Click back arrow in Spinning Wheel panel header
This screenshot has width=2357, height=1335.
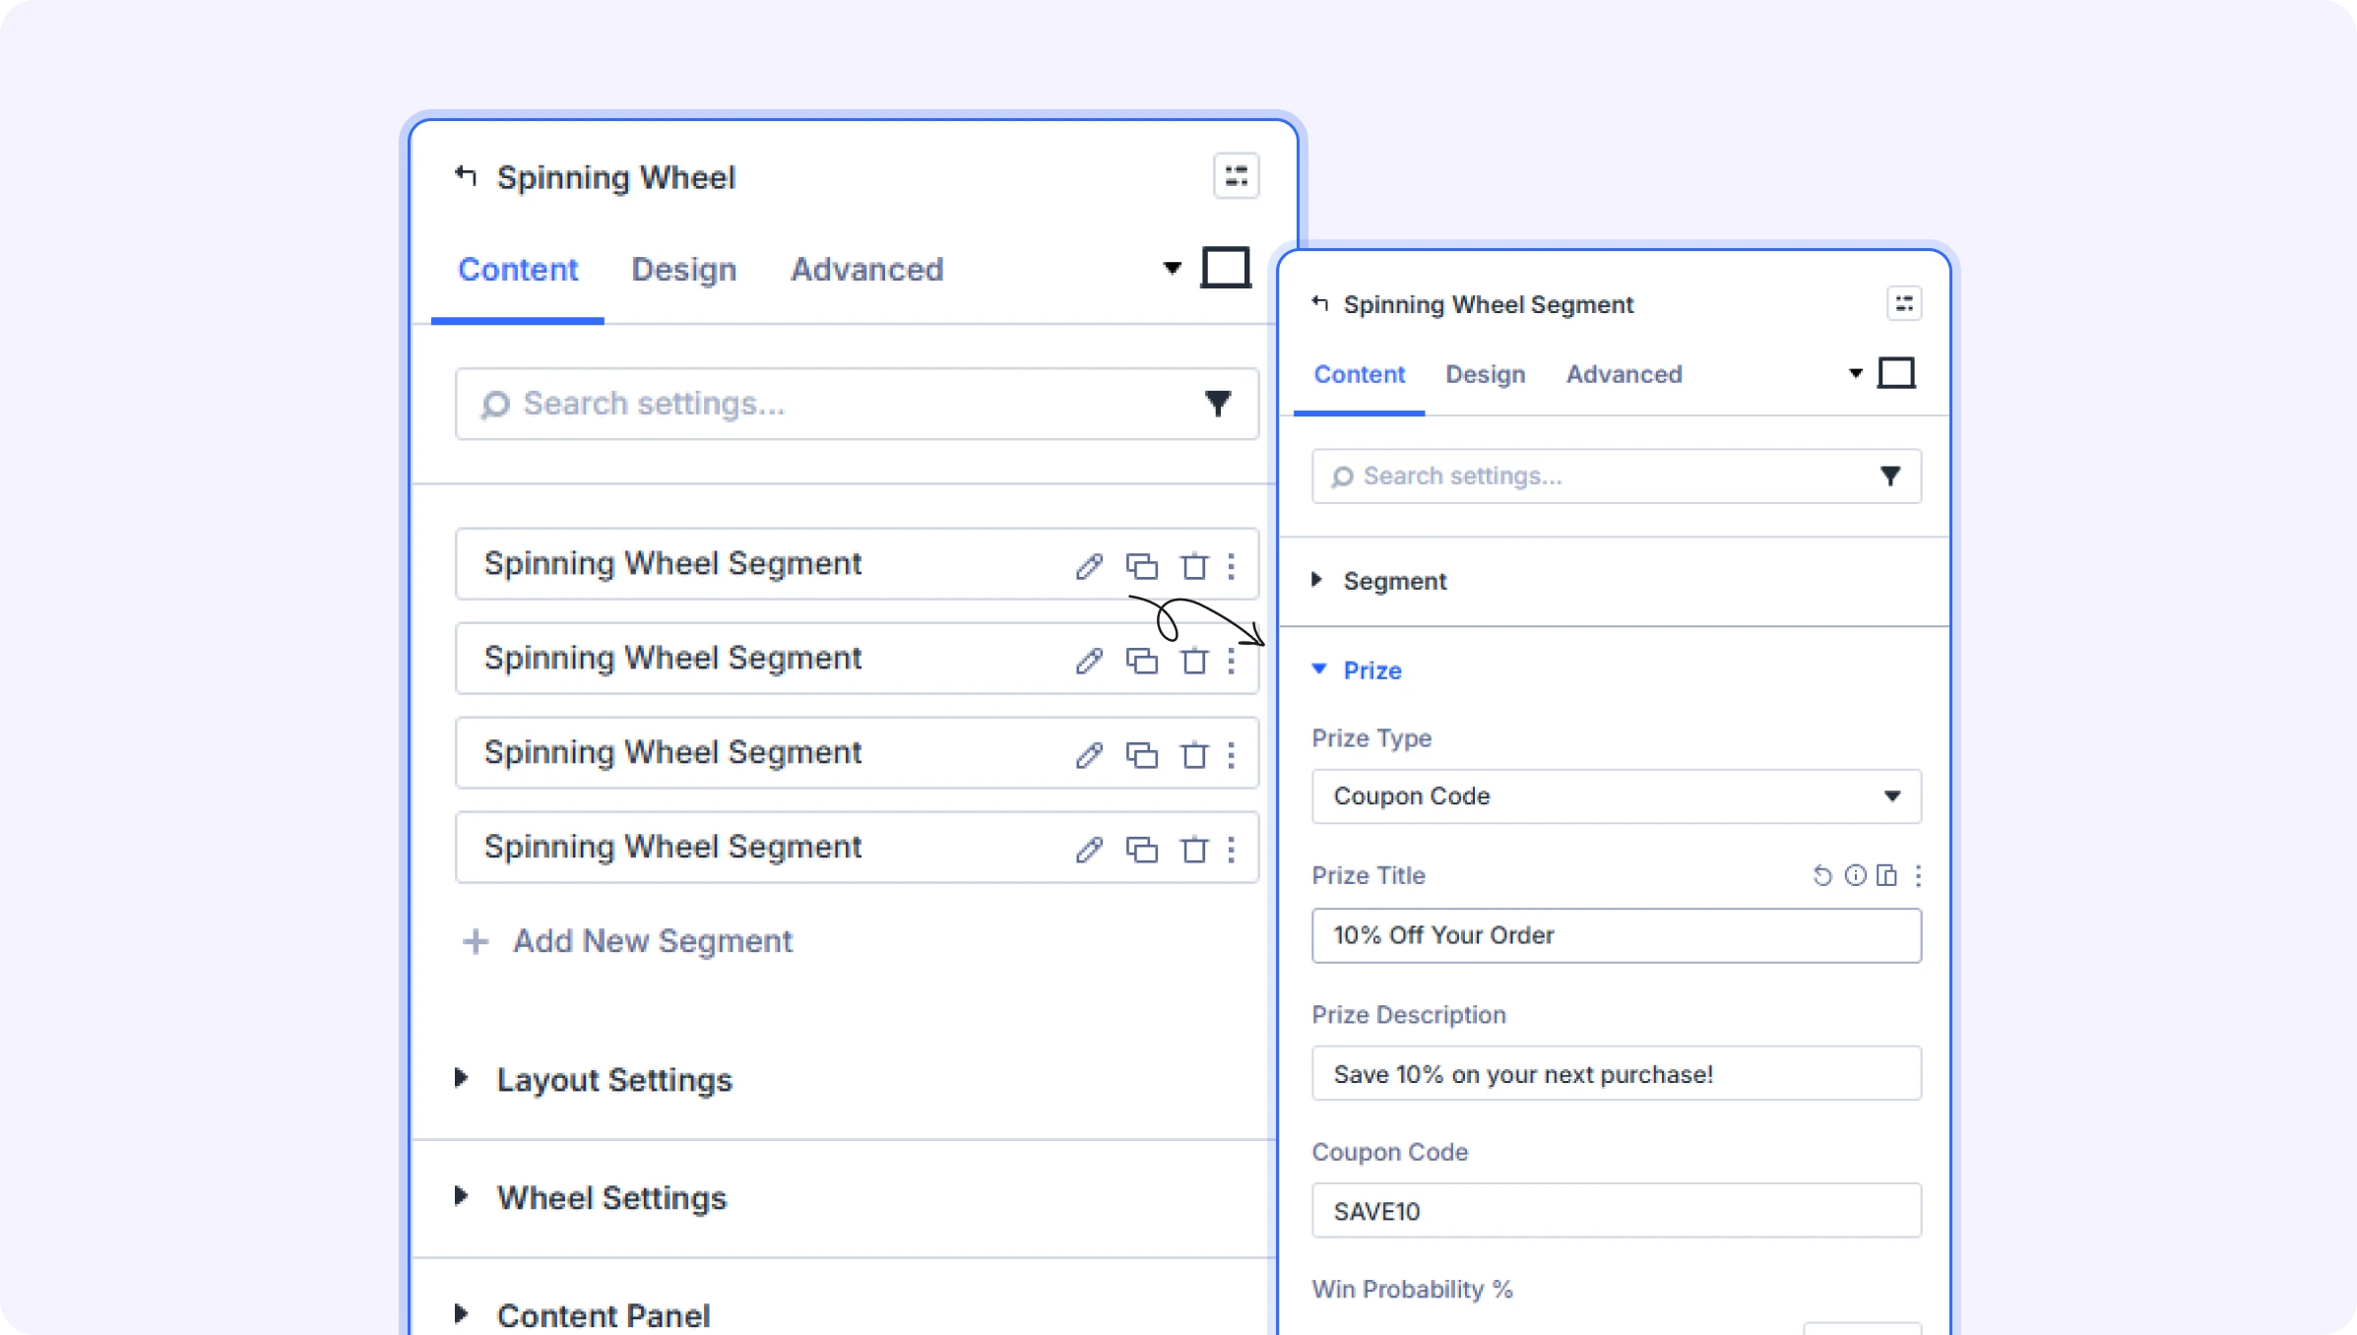tap(466, 176)
